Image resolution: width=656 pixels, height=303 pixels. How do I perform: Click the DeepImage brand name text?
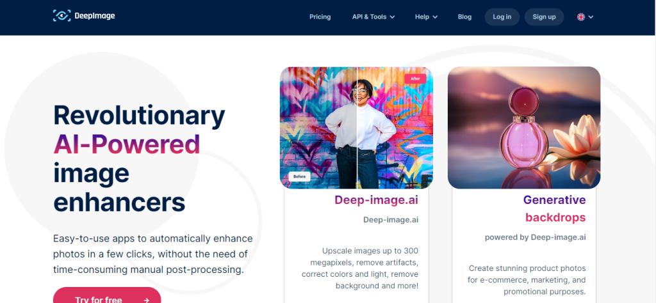(x=95, y=16)
